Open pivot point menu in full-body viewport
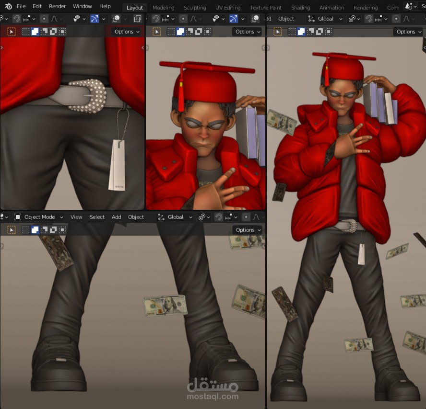Viewport: 426px width, 409px height. tap(354, 19)
